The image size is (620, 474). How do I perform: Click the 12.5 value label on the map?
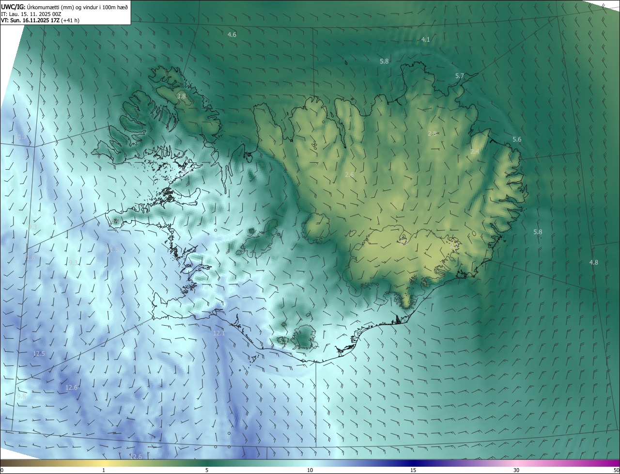click(39, 354)
